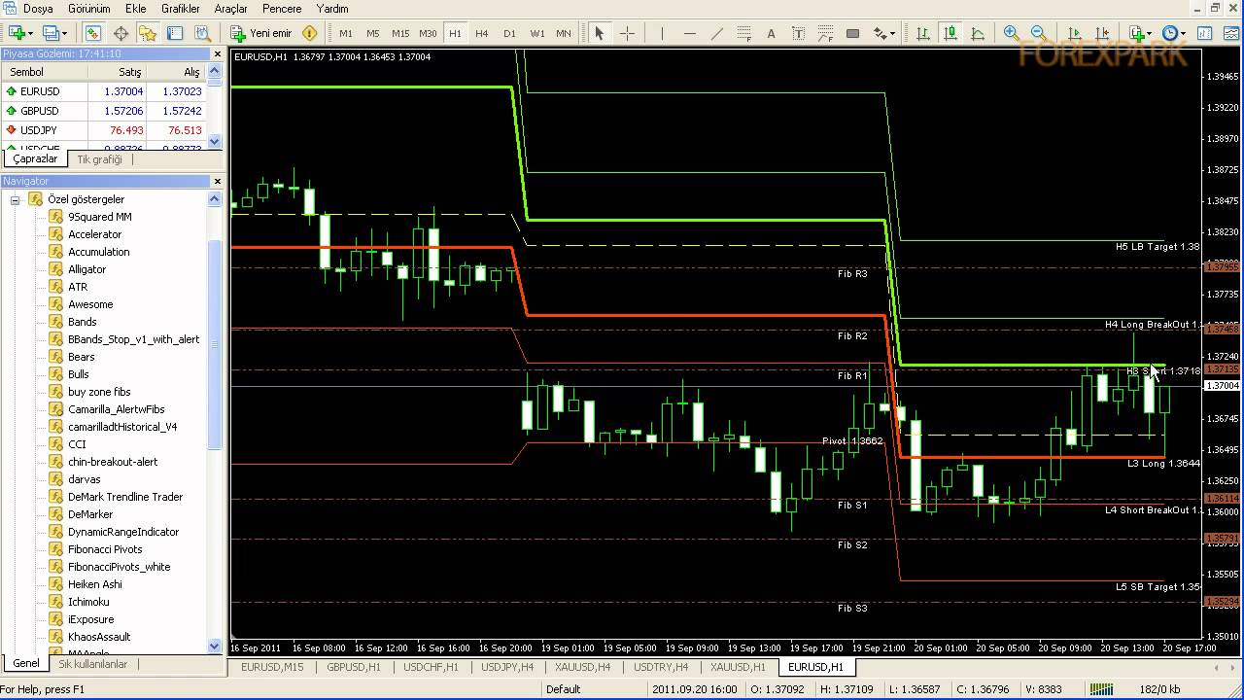Switch chart to M15 timeframe
Screen dimensions: 1244x700
click(x=399, y=33)
